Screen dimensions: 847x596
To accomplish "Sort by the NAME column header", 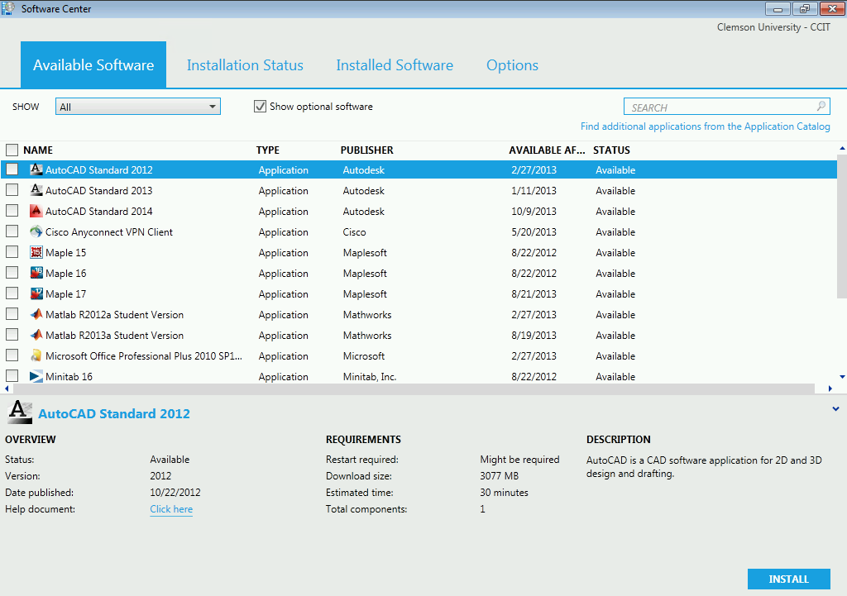I will click(x=38, y=150).
